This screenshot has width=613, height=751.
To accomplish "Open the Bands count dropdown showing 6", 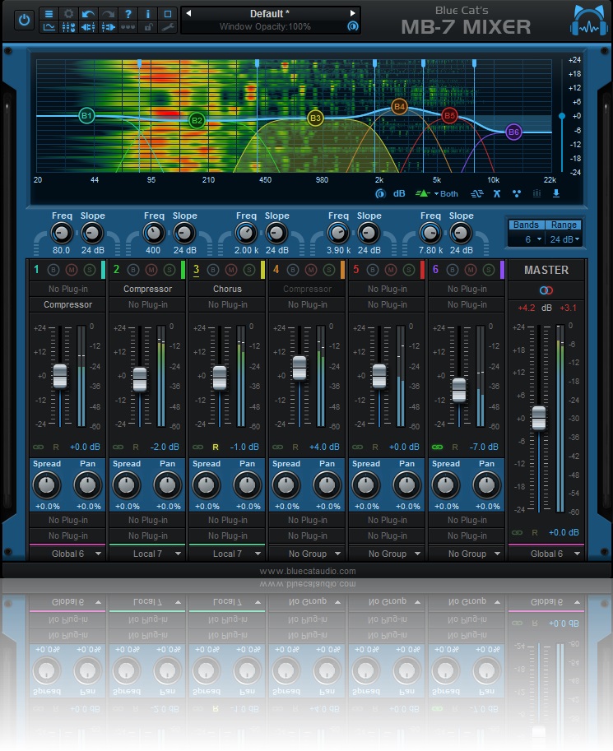I will point(528,239).
